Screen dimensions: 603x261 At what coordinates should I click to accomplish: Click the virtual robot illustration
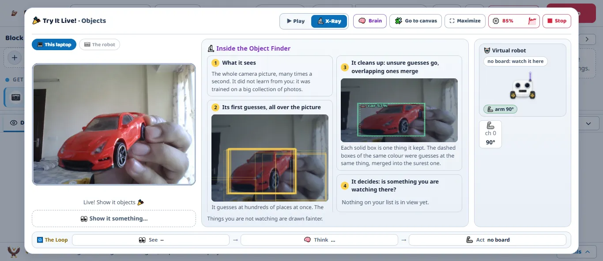pyautogui.click(x=523, y=85)
